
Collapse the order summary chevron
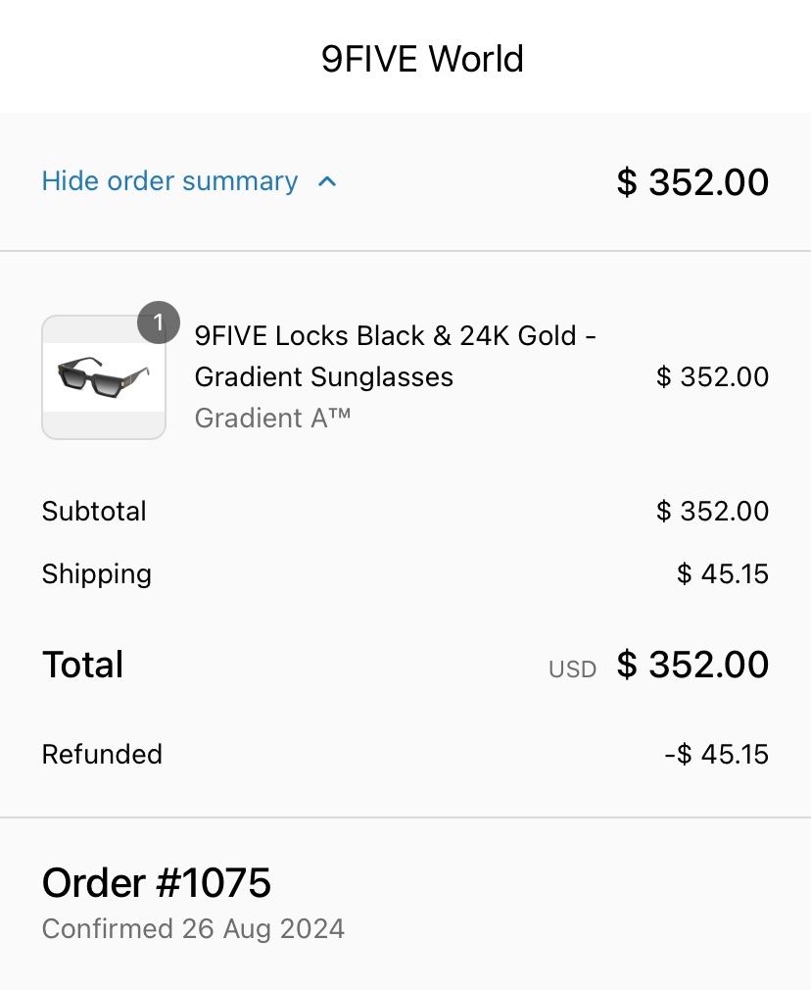pyautogui.click(x=327, y=182)
